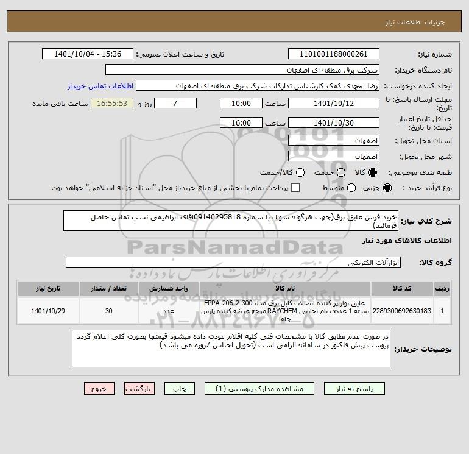This screenshot has width=469, height=454.
Task: Click the چاپ print button
Action: point(180,389)
